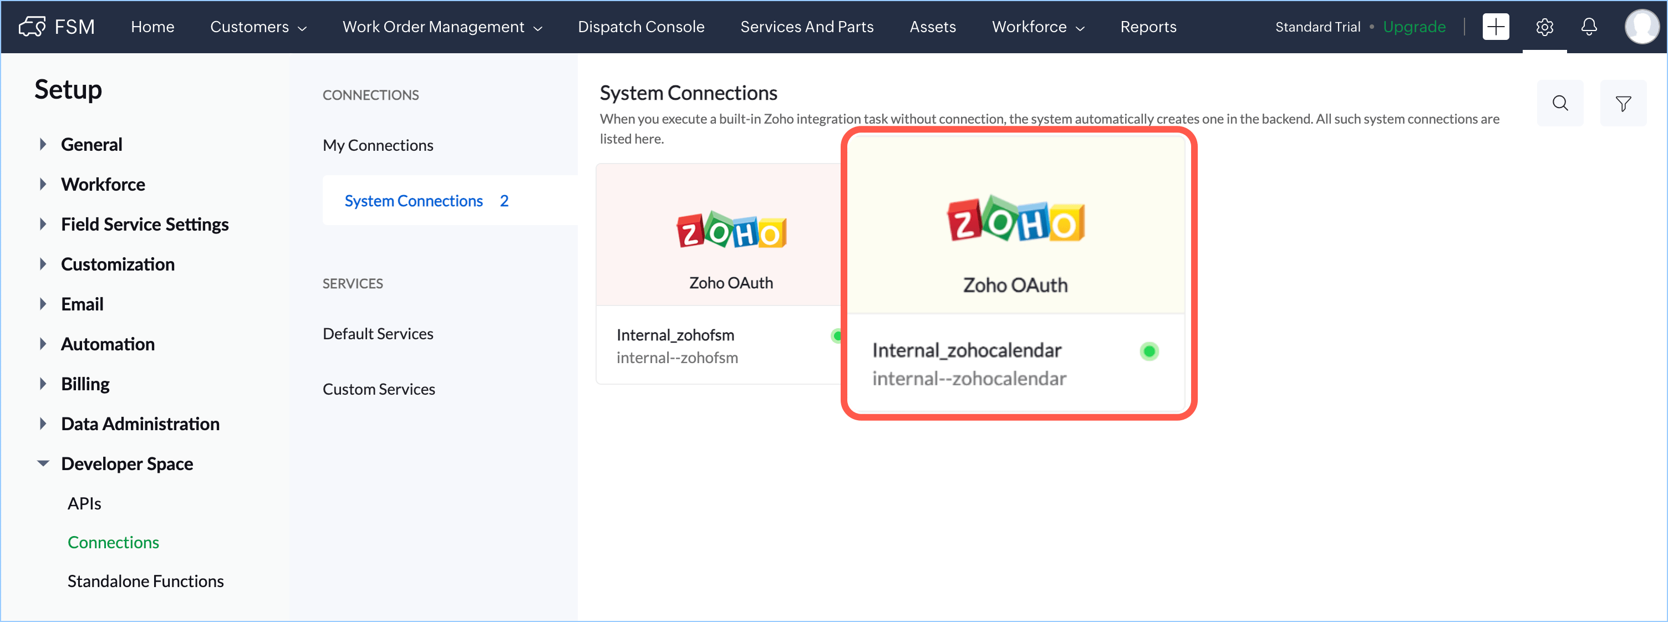Select the System Connections tab
Image resolution: width=1668 pixels, height=622 pixels.
click(449, 201)
